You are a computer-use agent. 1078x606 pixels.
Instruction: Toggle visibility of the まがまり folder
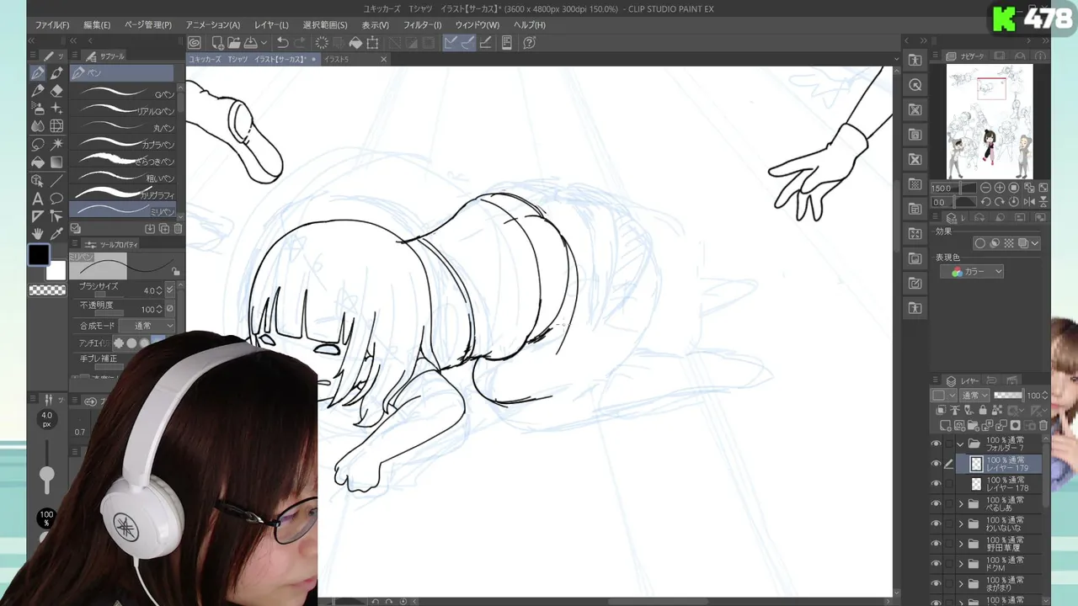[x=936, y=584]
